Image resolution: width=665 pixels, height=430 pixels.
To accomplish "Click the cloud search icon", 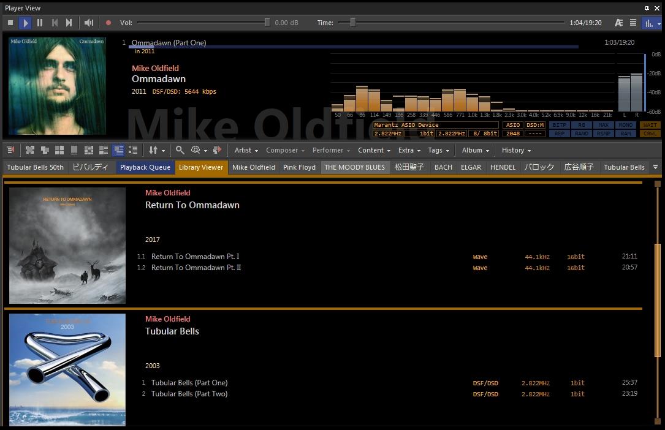I will point(196,150).
